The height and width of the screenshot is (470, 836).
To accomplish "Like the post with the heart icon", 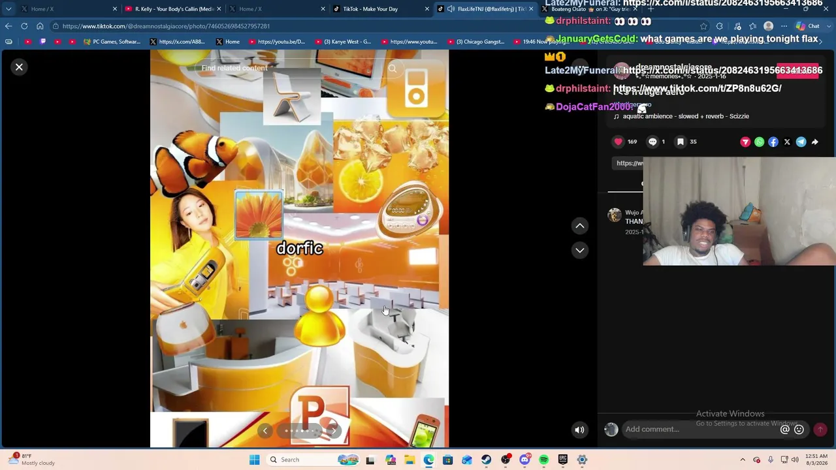I will 618,142.
